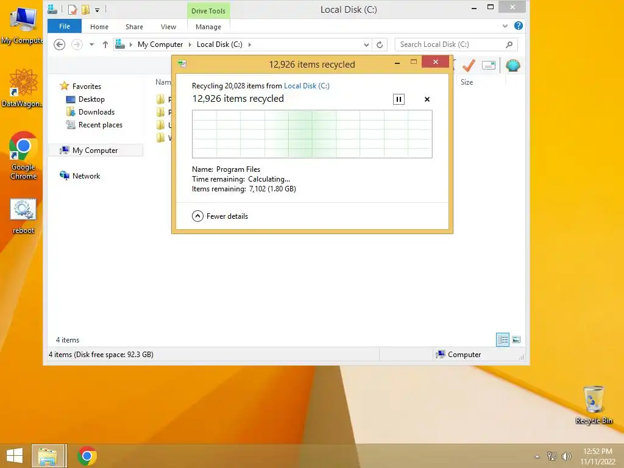Switch to the View ribbon tab
Viewport: 624px width, 468px height.
click(x=168, y=27)
